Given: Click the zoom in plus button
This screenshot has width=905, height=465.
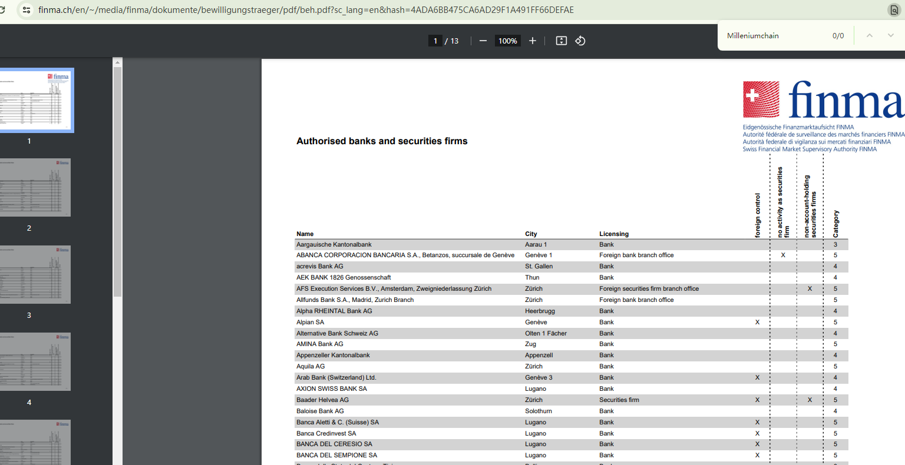Looking at the screenshot, I should pyautogui.click(x=533, y=41).
